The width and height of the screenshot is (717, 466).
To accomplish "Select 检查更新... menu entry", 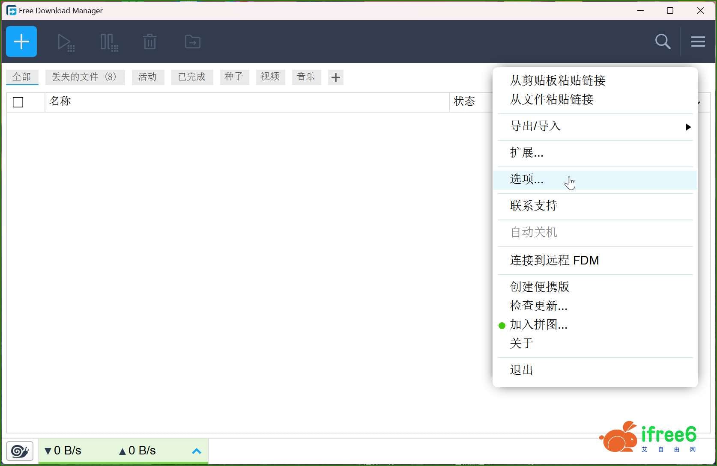I will (x=538, y=306).
